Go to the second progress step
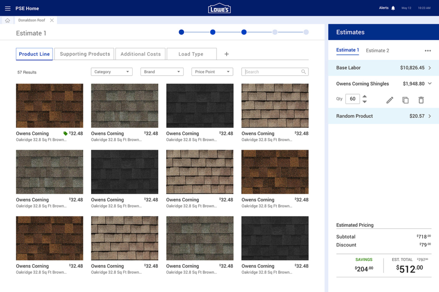Image resolution: width=439 pixels, height=292 pixels. tap(213, 32)
